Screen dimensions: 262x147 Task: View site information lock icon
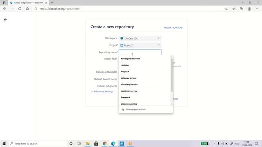36,9
